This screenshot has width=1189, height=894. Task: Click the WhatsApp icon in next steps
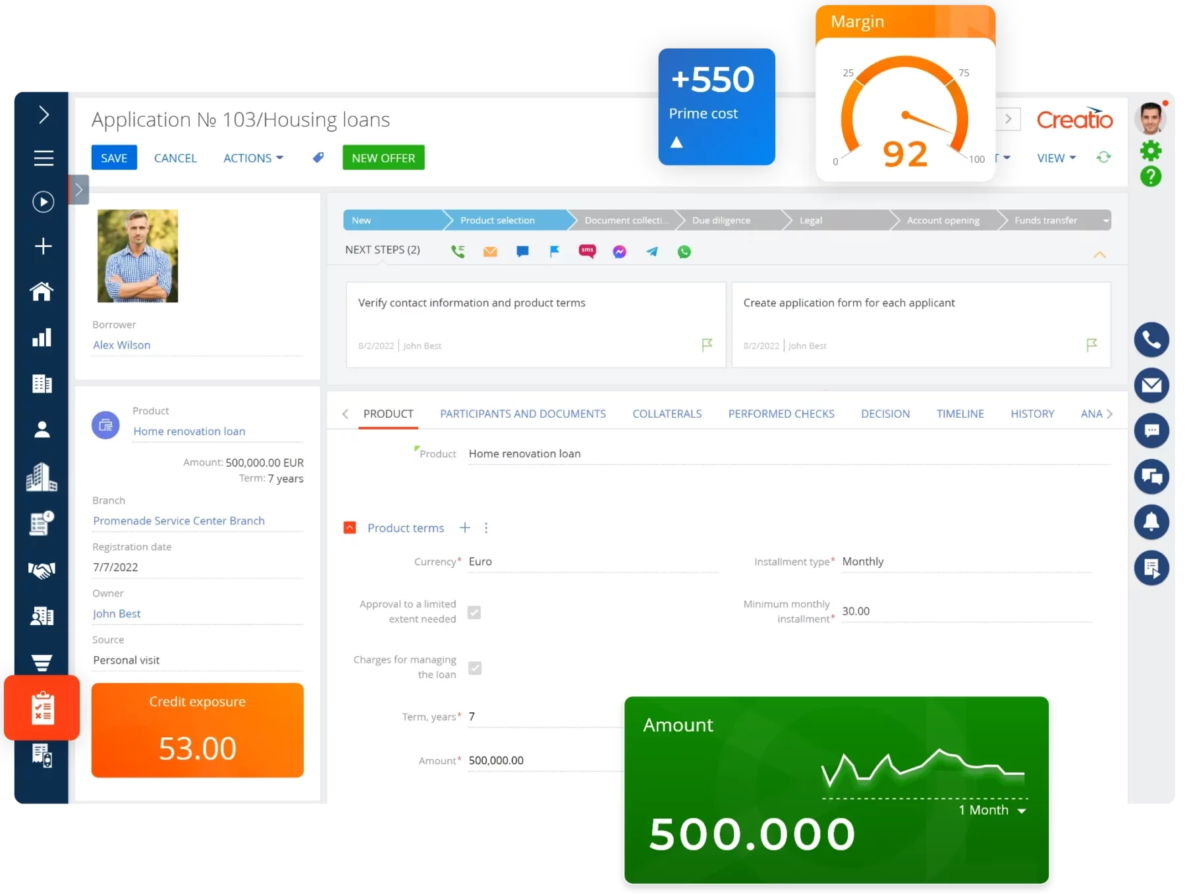pos(684,252)
